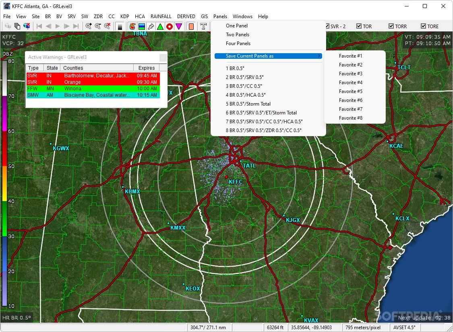Select the FFW Winona warning row
This screenshot has width=453, height=332.
(x=93, y=89)
